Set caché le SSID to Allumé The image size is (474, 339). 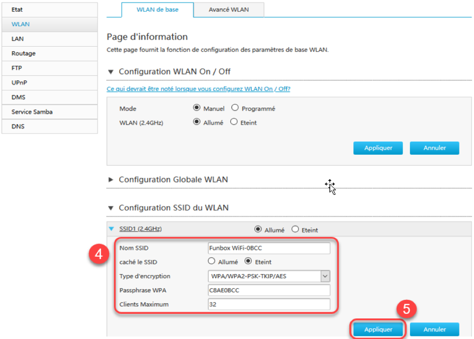212,261
